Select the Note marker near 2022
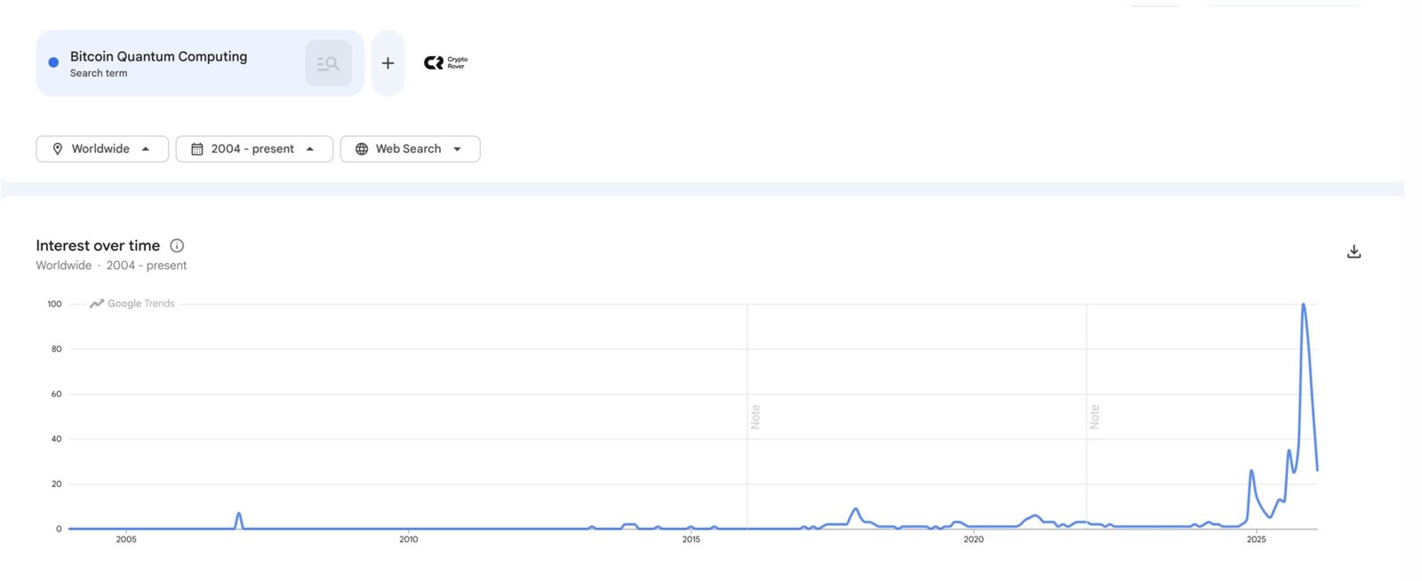 (x=1095, y=417)
